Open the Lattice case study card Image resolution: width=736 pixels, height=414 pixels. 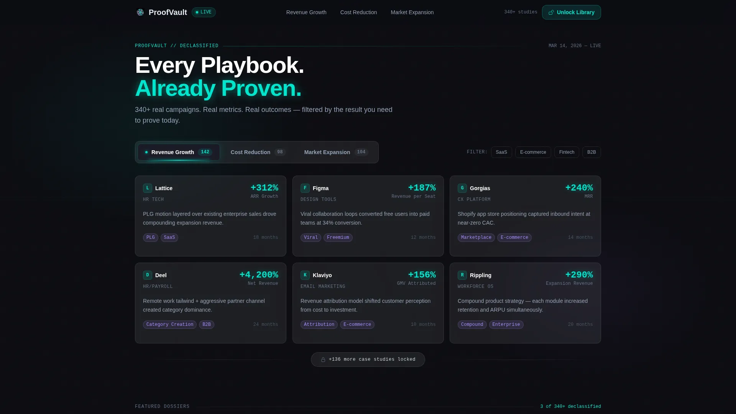[x=210, y=216]
